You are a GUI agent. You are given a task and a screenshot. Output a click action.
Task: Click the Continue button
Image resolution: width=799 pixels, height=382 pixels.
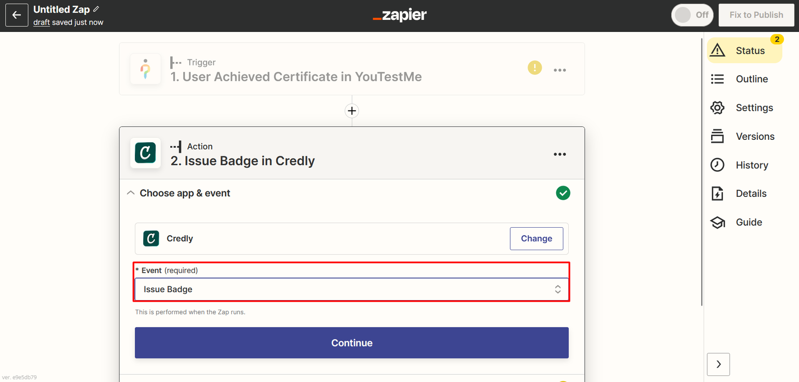tap(352, 343)
